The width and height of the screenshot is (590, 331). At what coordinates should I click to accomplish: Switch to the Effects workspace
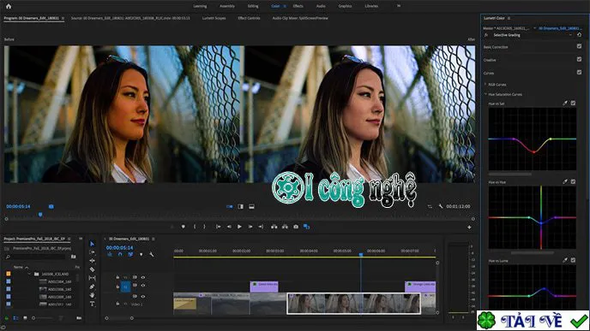(298, 6)
